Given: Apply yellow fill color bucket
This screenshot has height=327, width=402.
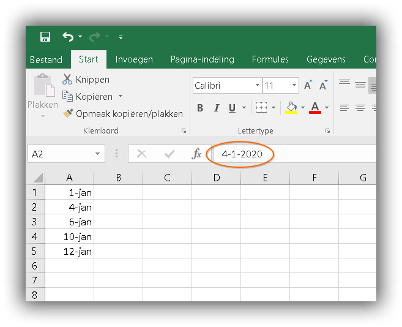Looking at the screenshot, I should [291, 108].
